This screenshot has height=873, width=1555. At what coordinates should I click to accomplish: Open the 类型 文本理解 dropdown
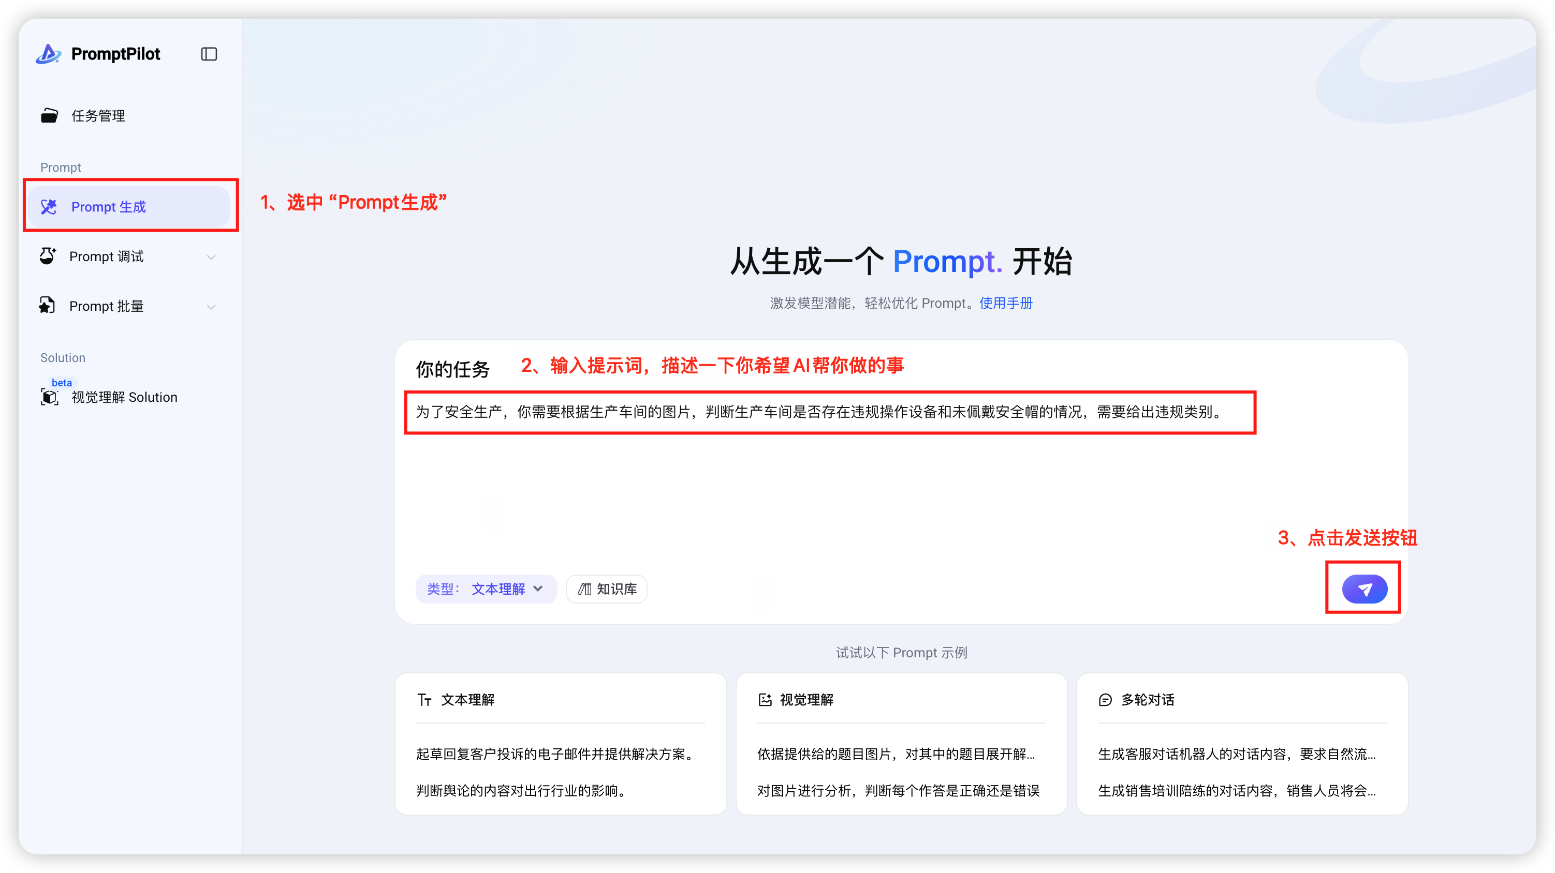point(486,589)
